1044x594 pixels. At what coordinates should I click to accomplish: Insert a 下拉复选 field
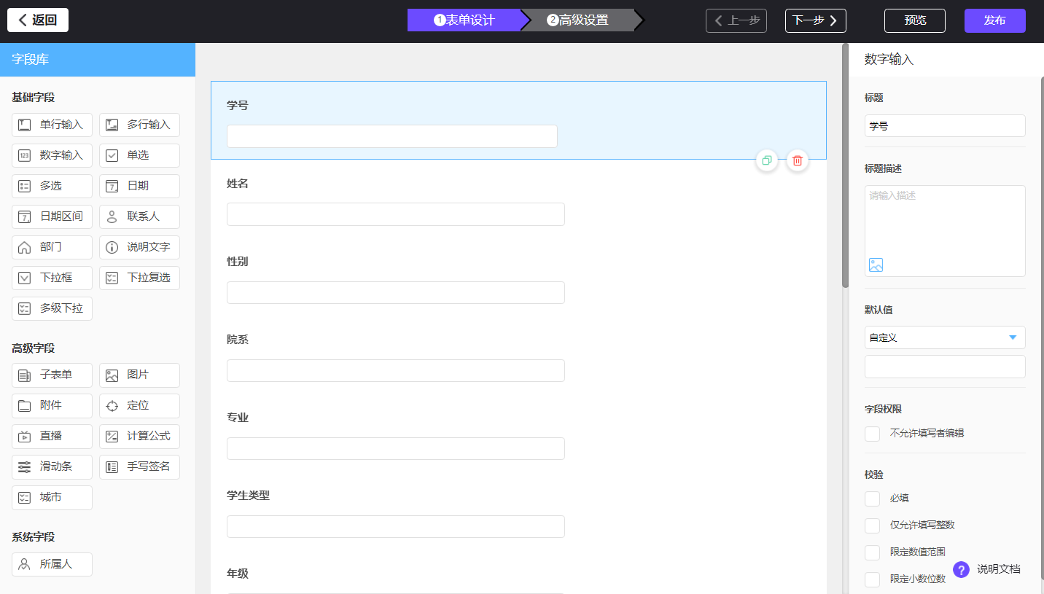coord(139,278)
